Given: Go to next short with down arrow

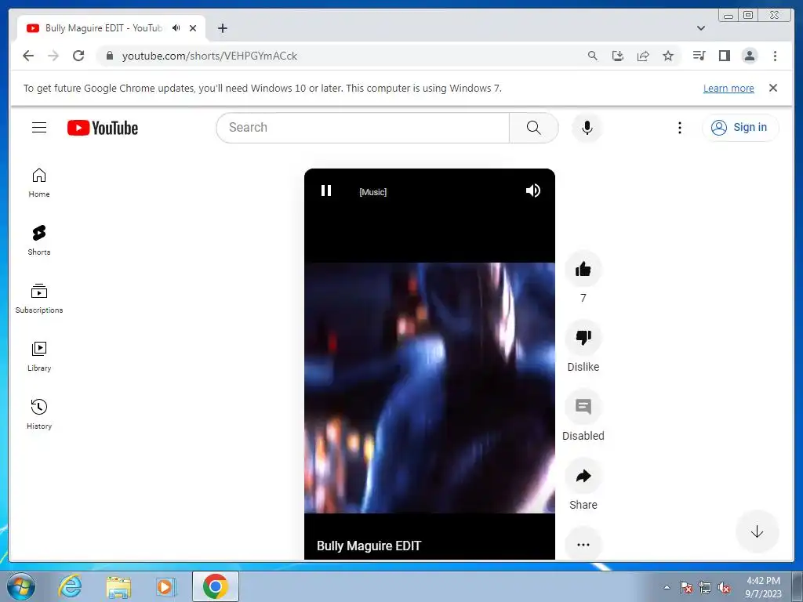Looking at the screenshot, I should coord(757,532).
